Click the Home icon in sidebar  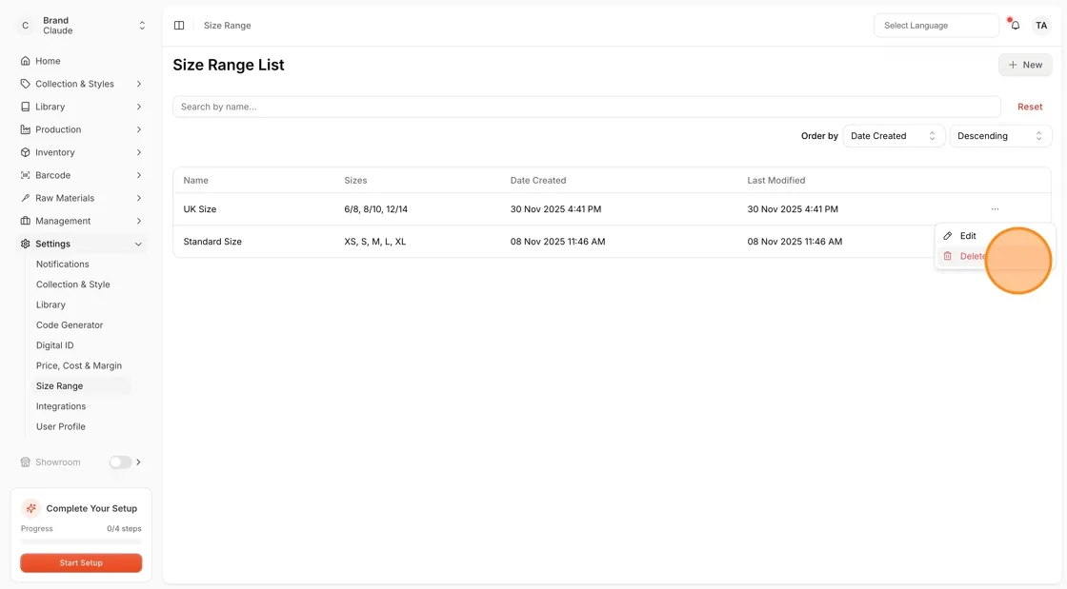tap(25, 61)
